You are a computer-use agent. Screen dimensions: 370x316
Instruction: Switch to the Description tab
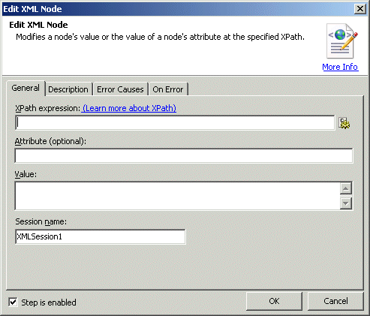point(68,89)
